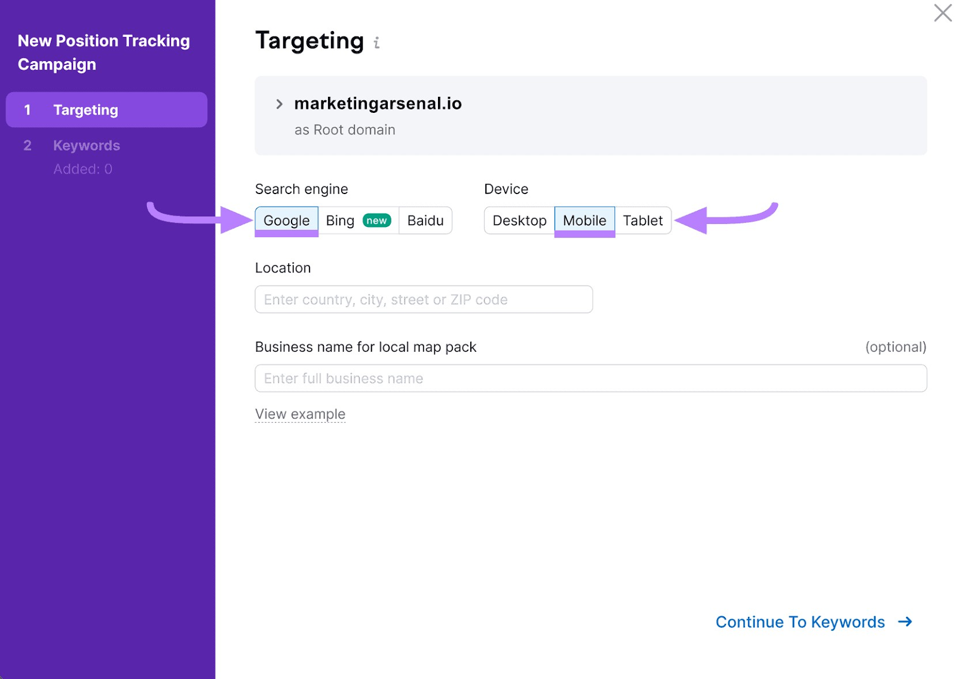956x679 pixels.
Task: Click the Location input field
Action: click(424, 299)
